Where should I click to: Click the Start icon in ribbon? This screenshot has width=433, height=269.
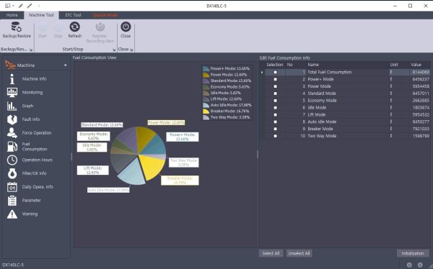(43, 27)
